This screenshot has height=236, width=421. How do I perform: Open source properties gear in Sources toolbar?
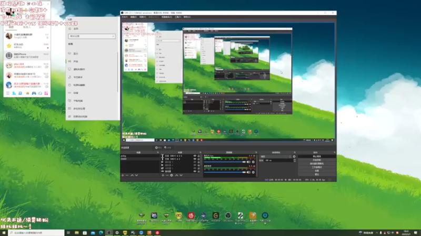click(x=172, y=175)
